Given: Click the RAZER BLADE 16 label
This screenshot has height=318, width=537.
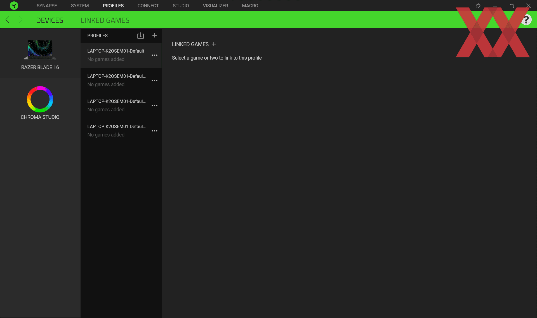Looking at the screenshot, I should pyautogui.click(x=40, y=67).
